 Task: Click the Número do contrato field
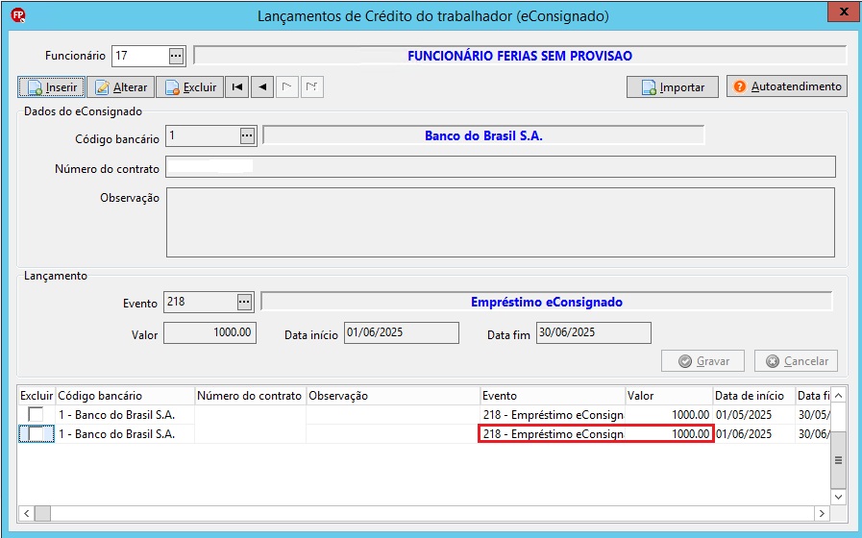(501, 166)
